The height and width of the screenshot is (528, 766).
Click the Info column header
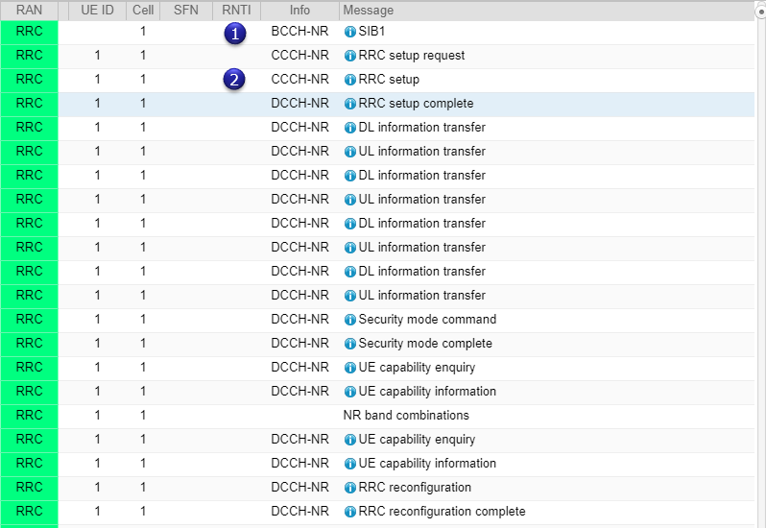pyautogui.click(x=299, y=11)
